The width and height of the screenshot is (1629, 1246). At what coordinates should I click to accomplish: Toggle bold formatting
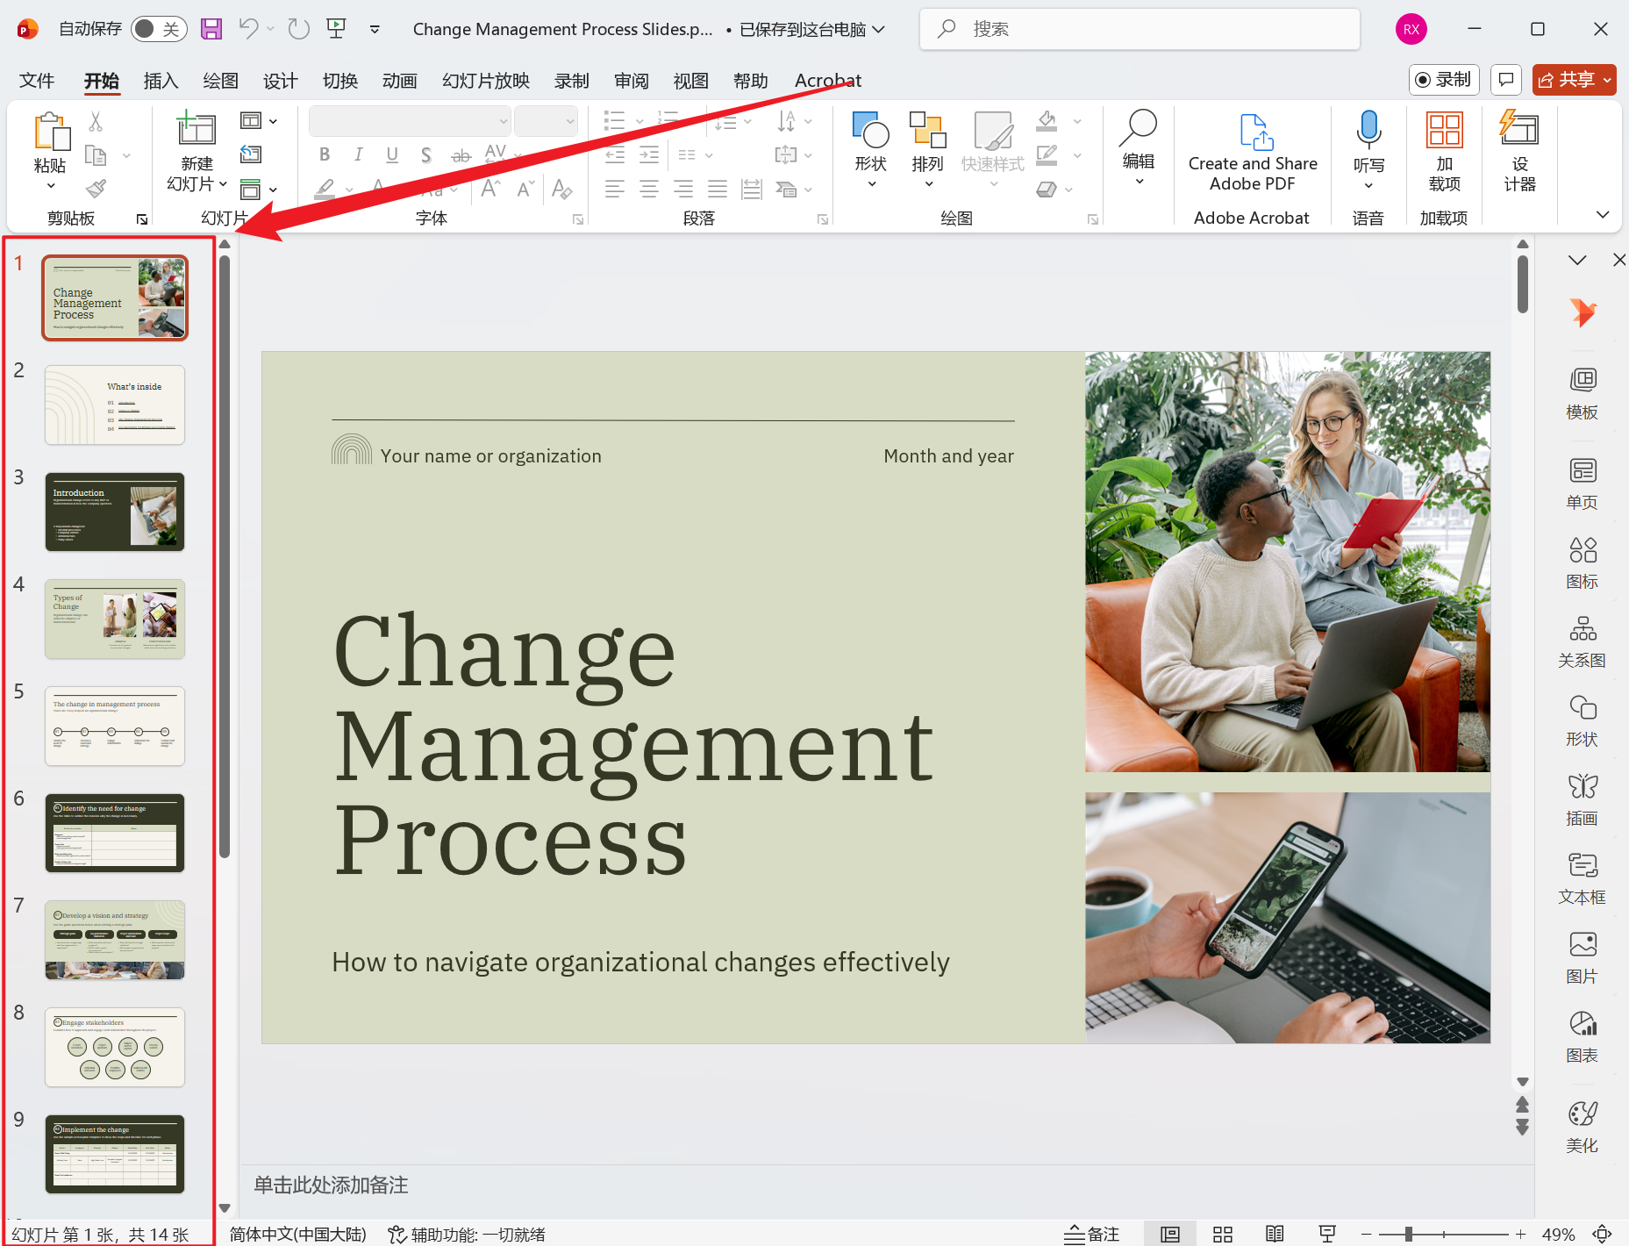[324, 154]
